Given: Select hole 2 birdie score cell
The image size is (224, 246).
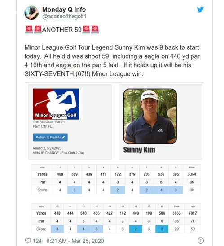Looking at the screenshot, I should point(75,190).
